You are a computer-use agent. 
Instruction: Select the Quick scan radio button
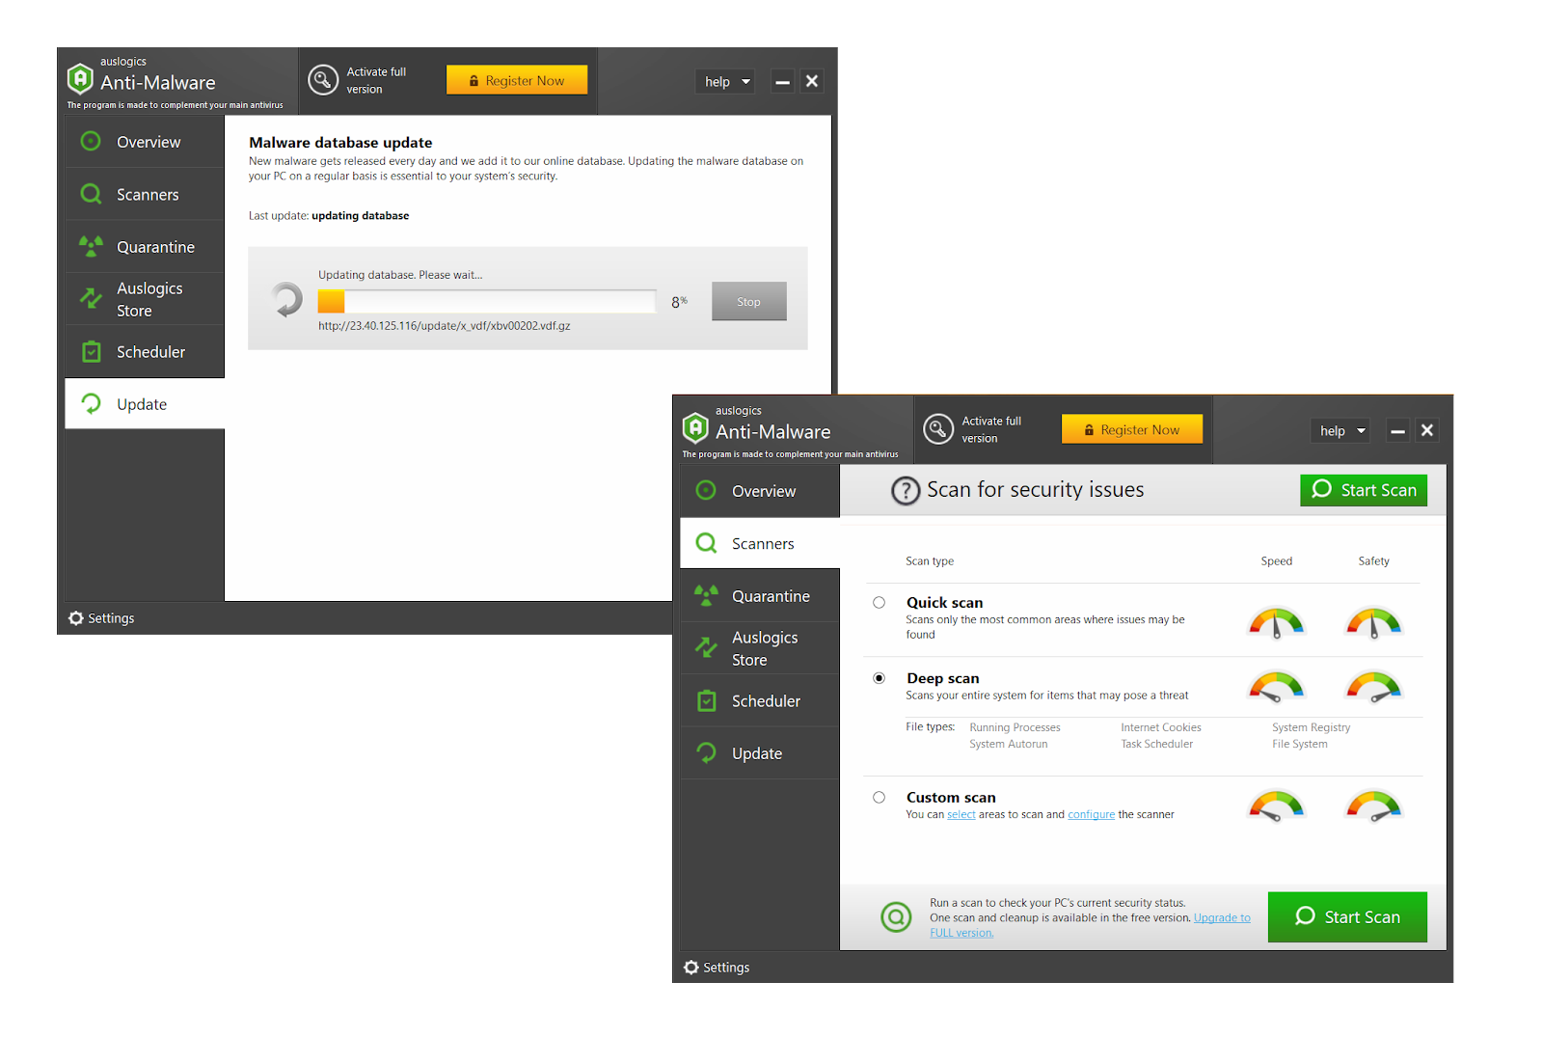tap(879, 602)
